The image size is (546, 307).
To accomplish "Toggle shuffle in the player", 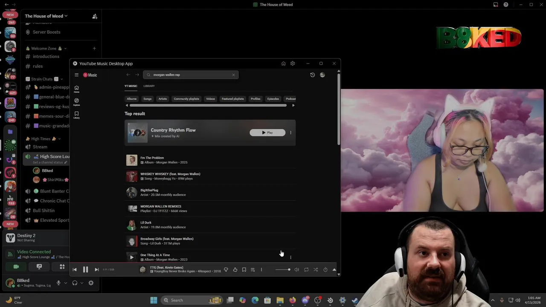I will 316,269.
